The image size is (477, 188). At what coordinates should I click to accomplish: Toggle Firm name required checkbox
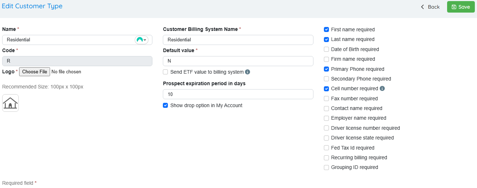pyautogui.click(x=326, y=59)
